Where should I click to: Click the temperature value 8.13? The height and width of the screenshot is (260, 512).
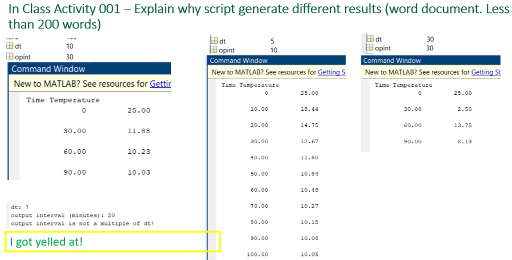click(x=464, y=141)
